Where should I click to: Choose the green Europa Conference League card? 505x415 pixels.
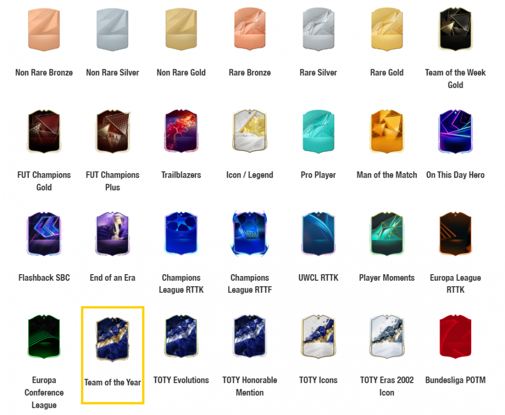[44, 336]
